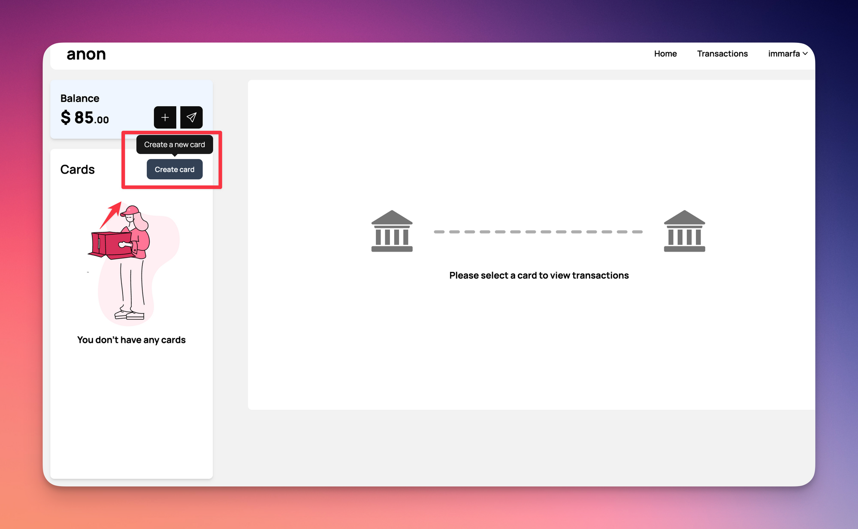Click the $ 85.00 balance amount
The image size is (858, 529).
click(x=85, y=117)
